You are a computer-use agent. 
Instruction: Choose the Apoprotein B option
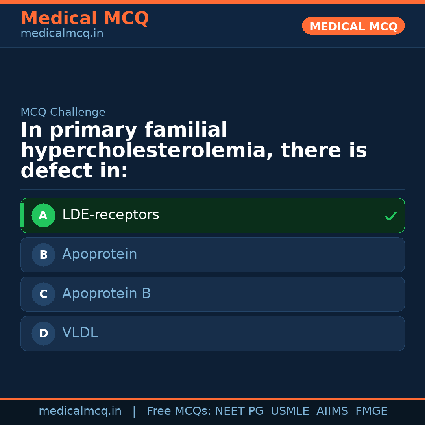point(106,294)
